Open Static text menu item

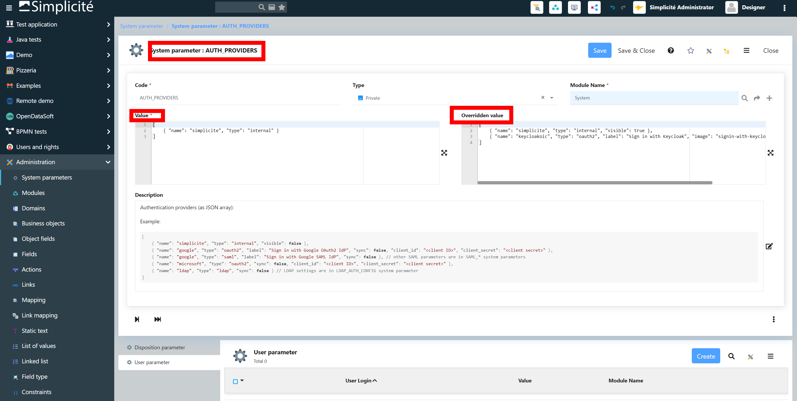(x=57, y=331)
